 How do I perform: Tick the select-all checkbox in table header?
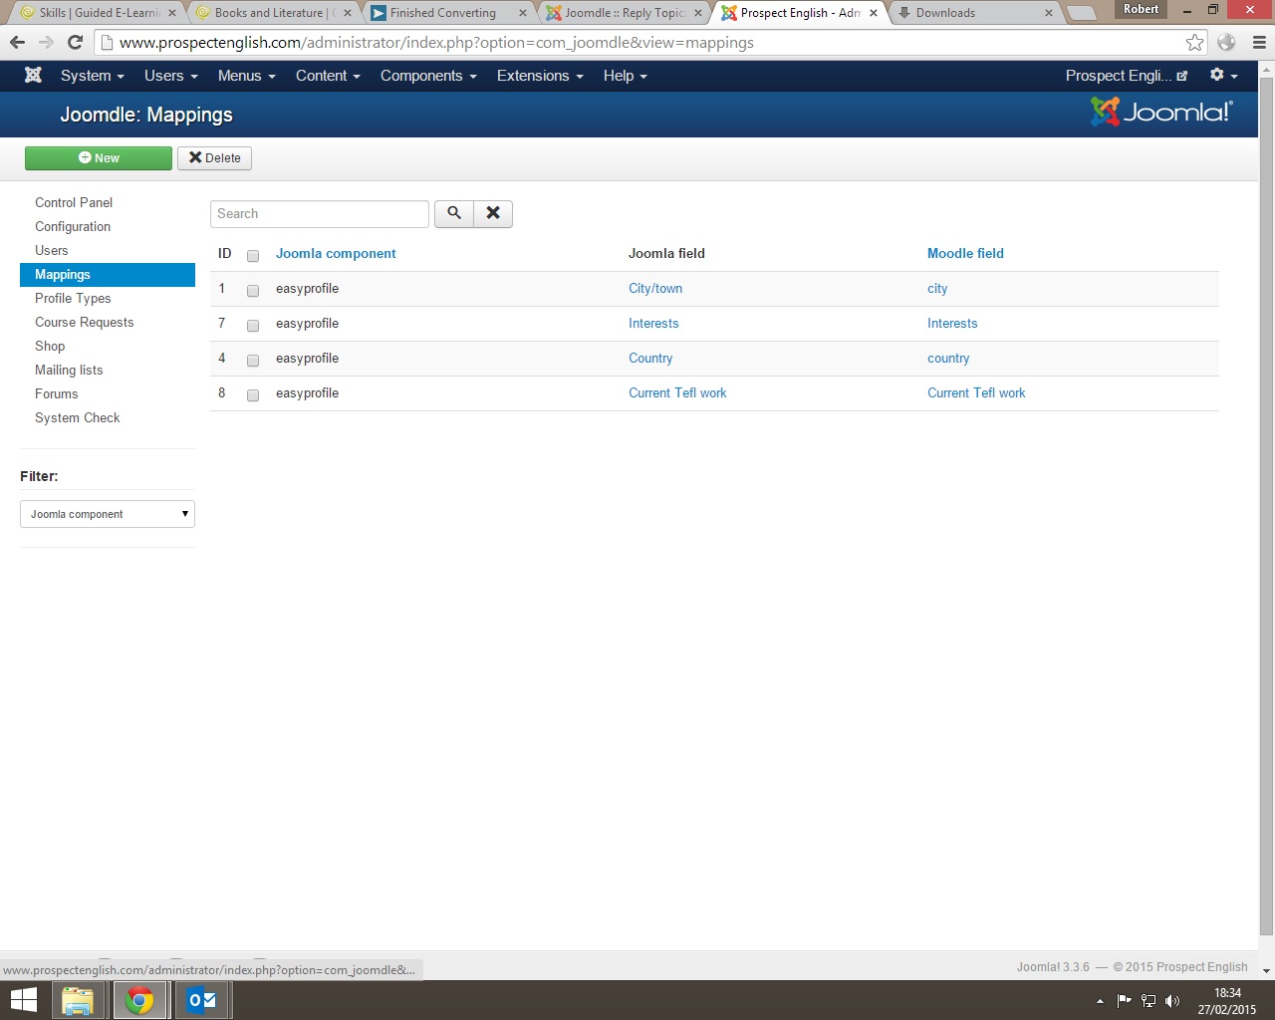[253, 256]
